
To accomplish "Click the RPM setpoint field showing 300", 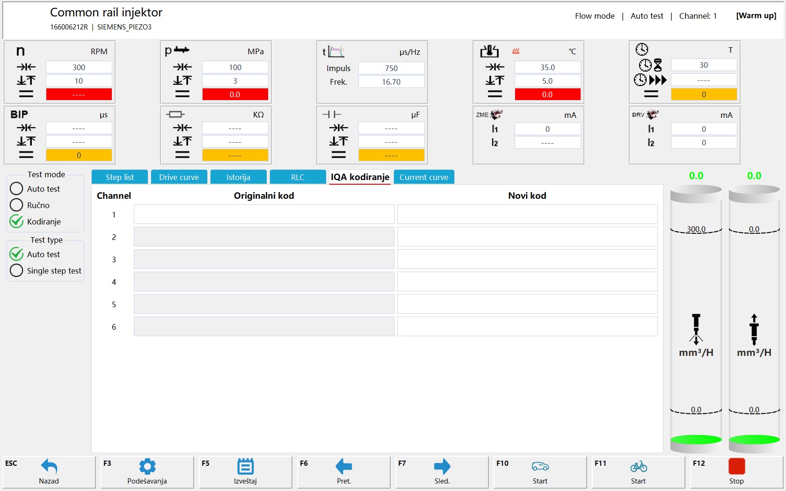I will pos(79,67).
